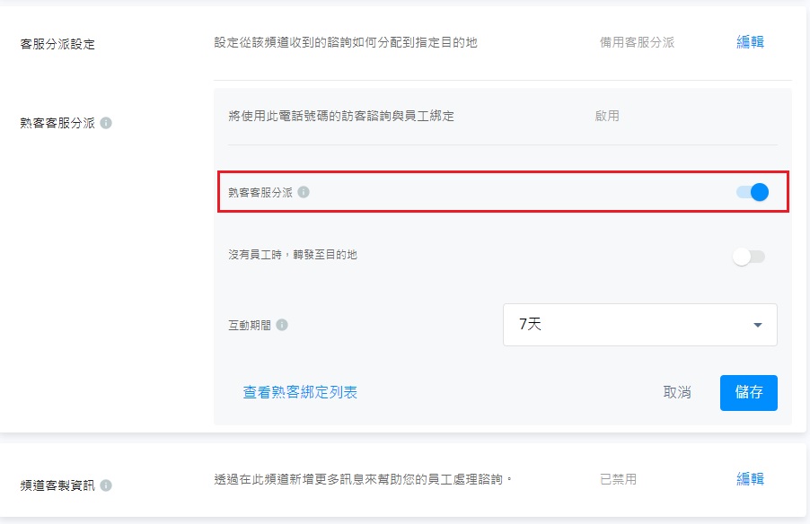Select the 頻道客製資訊 section heading
810x524 pixels.
[57, 485]
